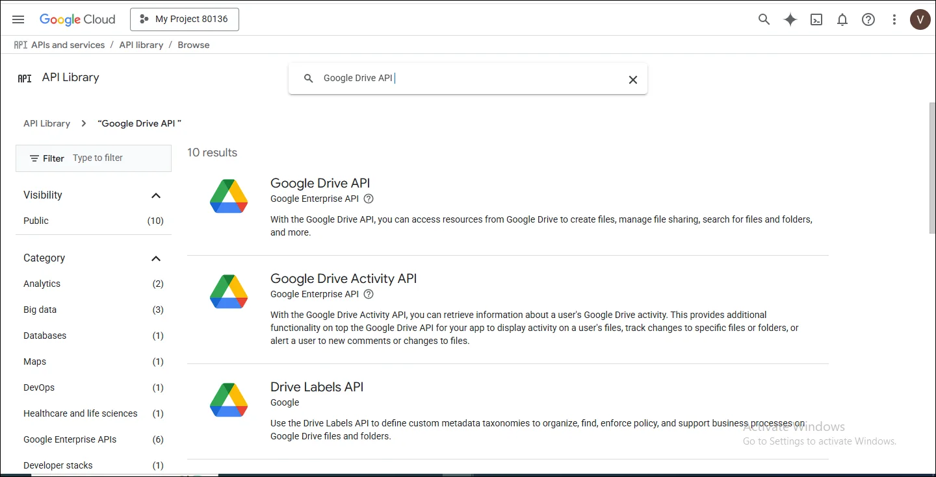936x477 pixels.
Task: Open the user account avatar V
Action: click(920, 19)
